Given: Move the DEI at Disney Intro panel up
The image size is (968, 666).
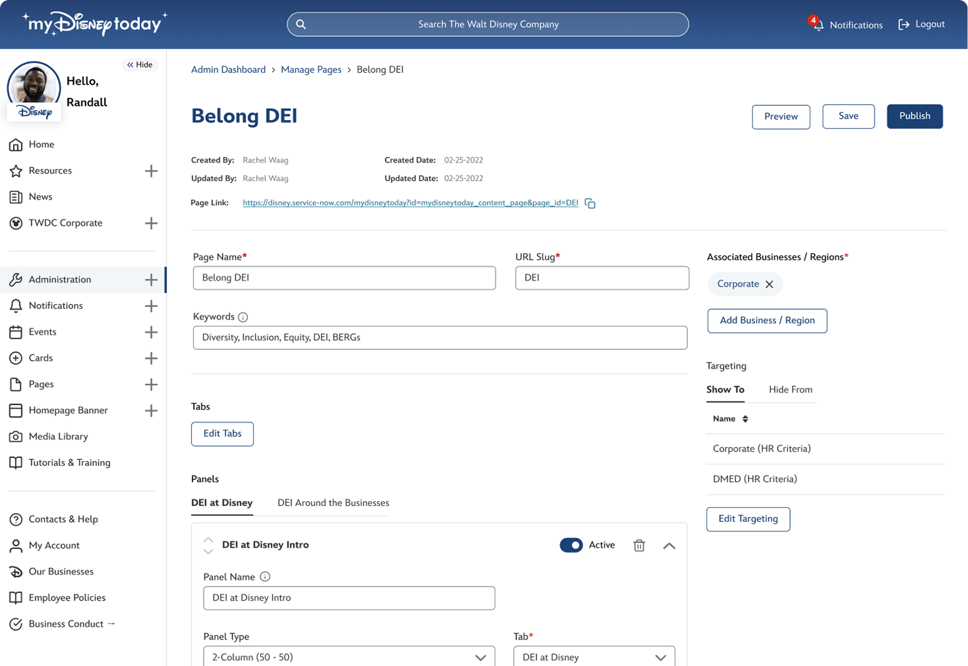Looking at the screenshot, I should pyautogui.click(x=208, y=540).
